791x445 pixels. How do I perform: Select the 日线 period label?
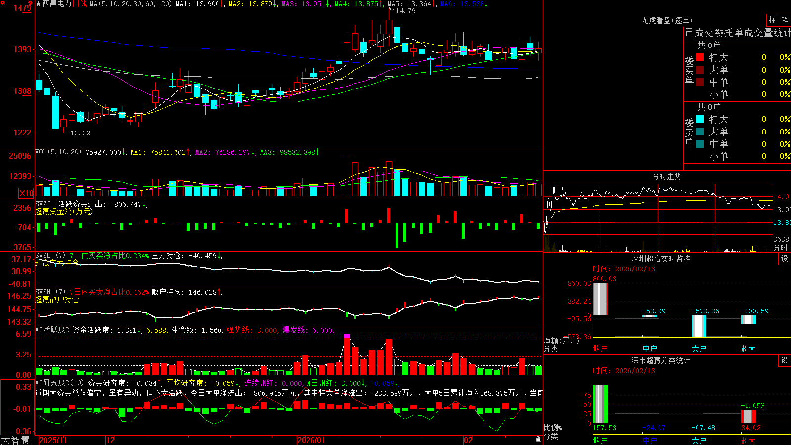[80, 4]
